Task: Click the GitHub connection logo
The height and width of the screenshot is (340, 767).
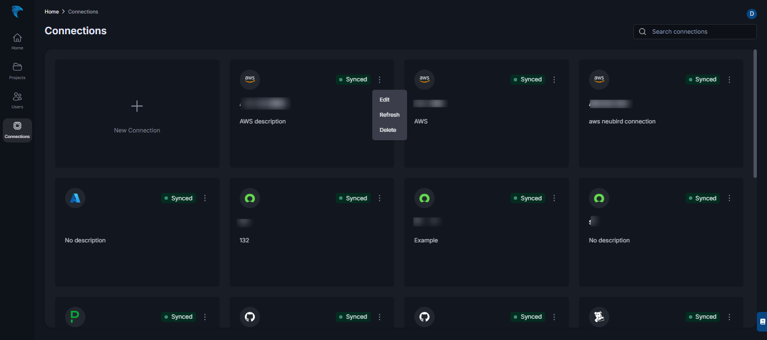Action: pyautogui.click(x=249, y=316)
